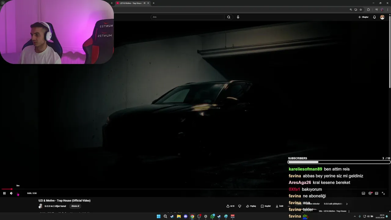Viewport: 391px width, 220px height.
Task: Switch to Chrome in taskbar
Action: pos(192,216)
